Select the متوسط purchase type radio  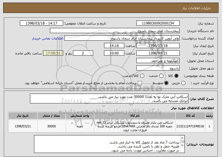(x=166, y=83)
